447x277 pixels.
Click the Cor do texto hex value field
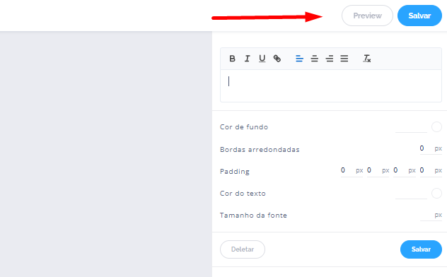pyautogui.click(x=411, y=194)
